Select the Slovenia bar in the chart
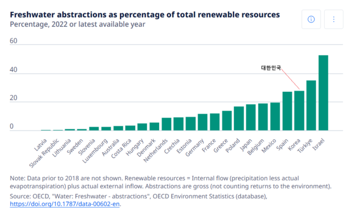This screenshot has width=351, height=213. click(x=94, y=129)
